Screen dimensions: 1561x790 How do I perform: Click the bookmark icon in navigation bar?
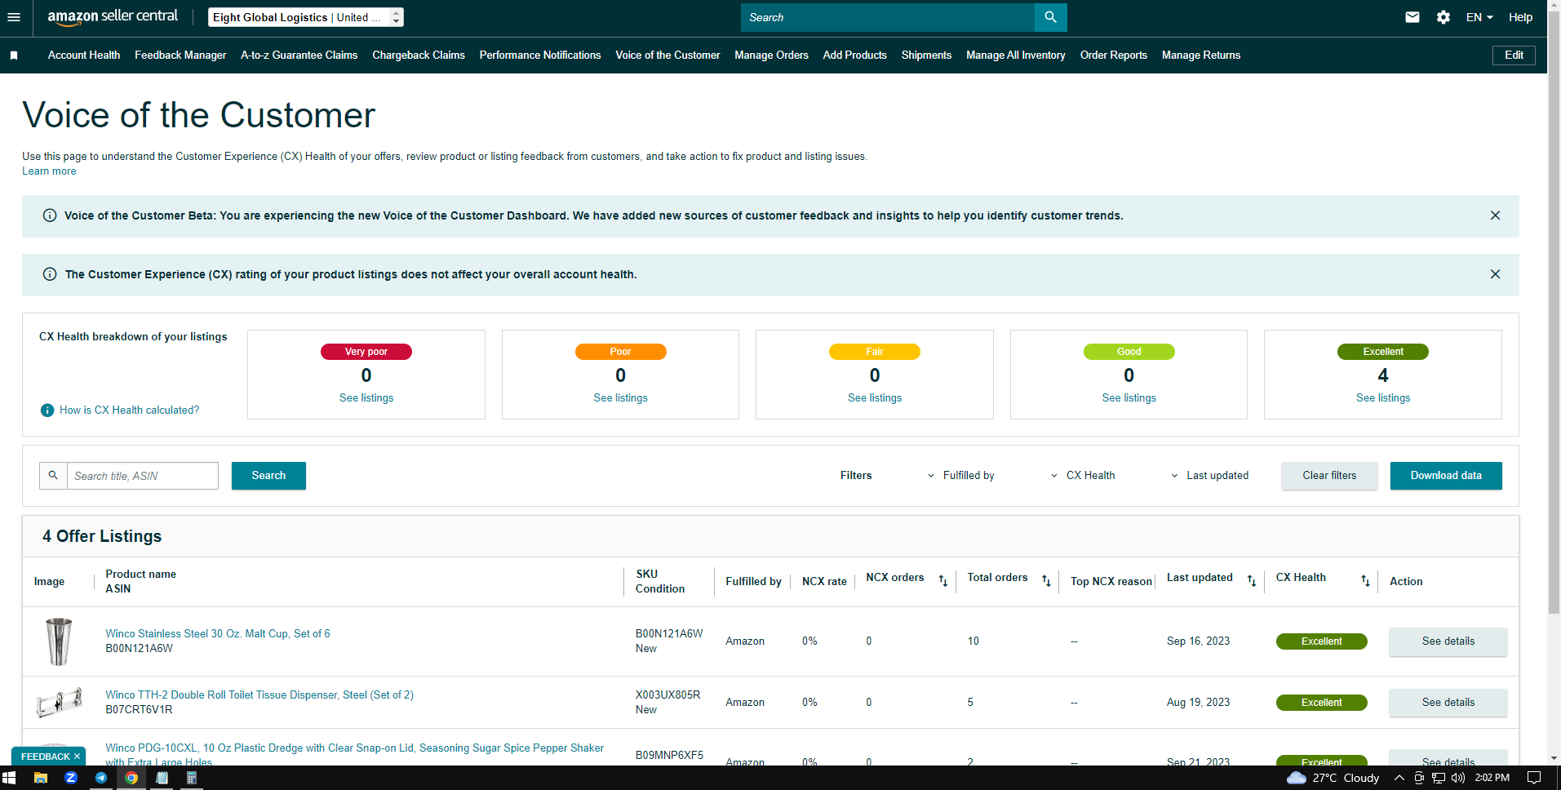pyautogui.click(x=14, y=55)
